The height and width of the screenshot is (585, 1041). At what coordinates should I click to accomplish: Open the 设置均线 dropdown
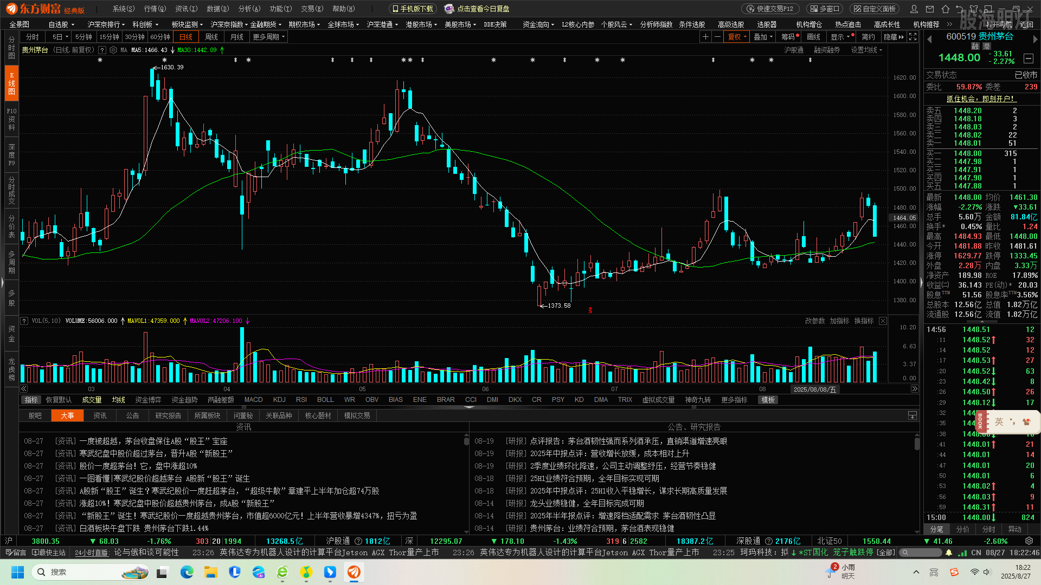[x=866, y=50]
